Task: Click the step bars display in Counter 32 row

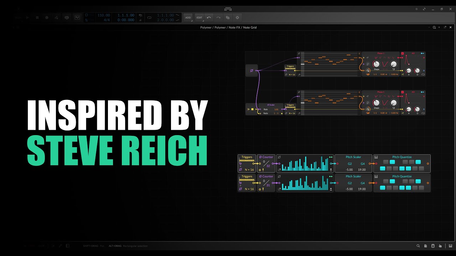Action: pos(305,164)
